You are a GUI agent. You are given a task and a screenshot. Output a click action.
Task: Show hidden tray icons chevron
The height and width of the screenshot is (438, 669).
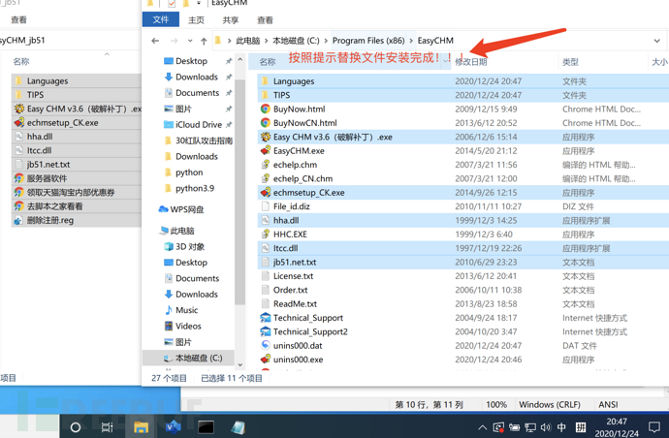(x=482, y=427)
